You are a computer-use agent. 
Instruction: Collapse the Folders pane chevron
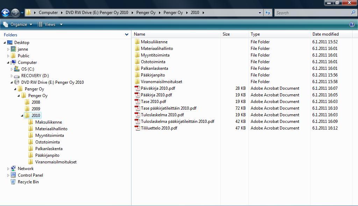click(127, 35)
